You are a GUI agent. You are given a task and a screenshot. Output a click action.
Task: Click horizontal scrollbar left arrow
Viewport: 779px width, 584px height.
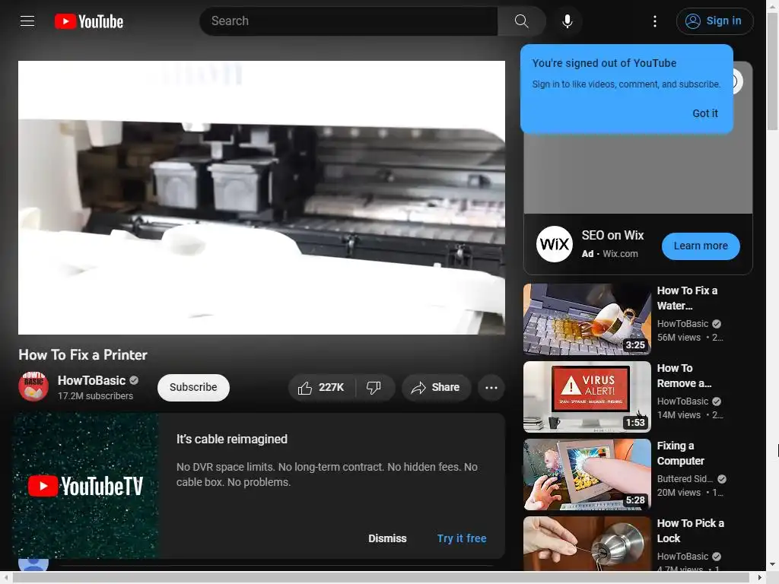(x=5, y=578)
